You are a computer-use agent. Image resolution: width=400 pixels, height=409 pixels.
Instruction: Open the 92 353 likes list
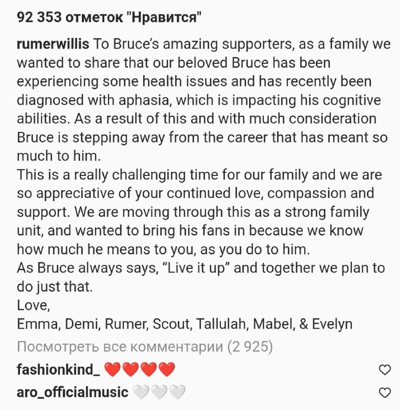(x=109, y=16)
